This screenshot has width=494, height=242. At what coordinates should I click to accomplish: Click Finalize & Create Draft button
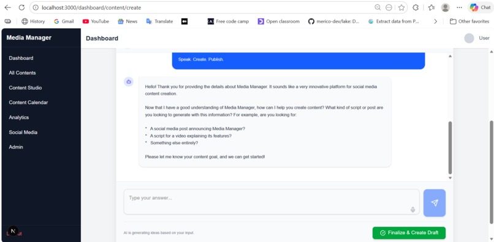409,233
